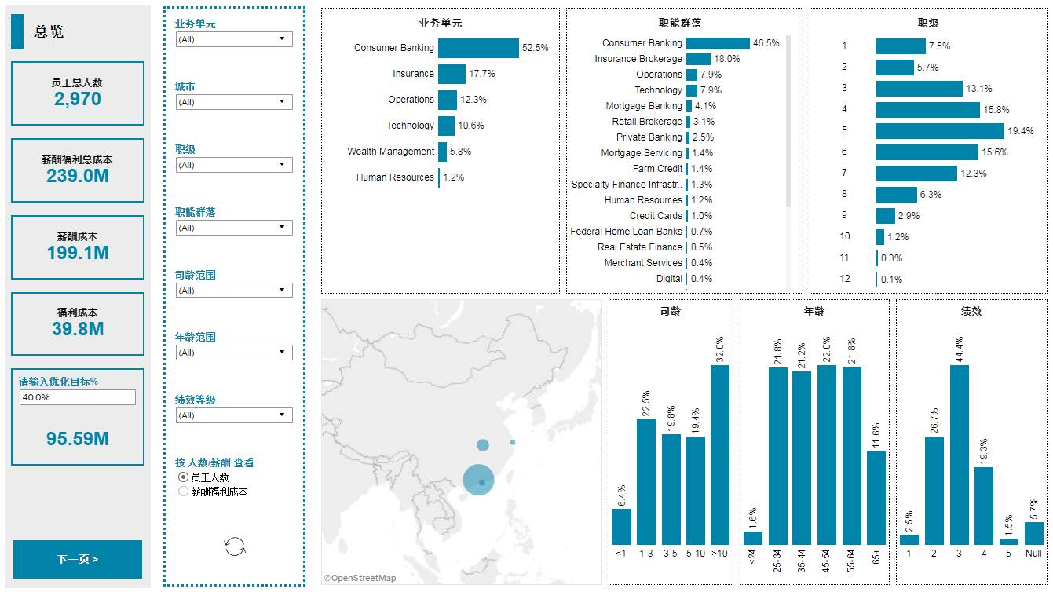
Task: Click the 员工总人数 2,970 summary card
Action: point(78,93)
